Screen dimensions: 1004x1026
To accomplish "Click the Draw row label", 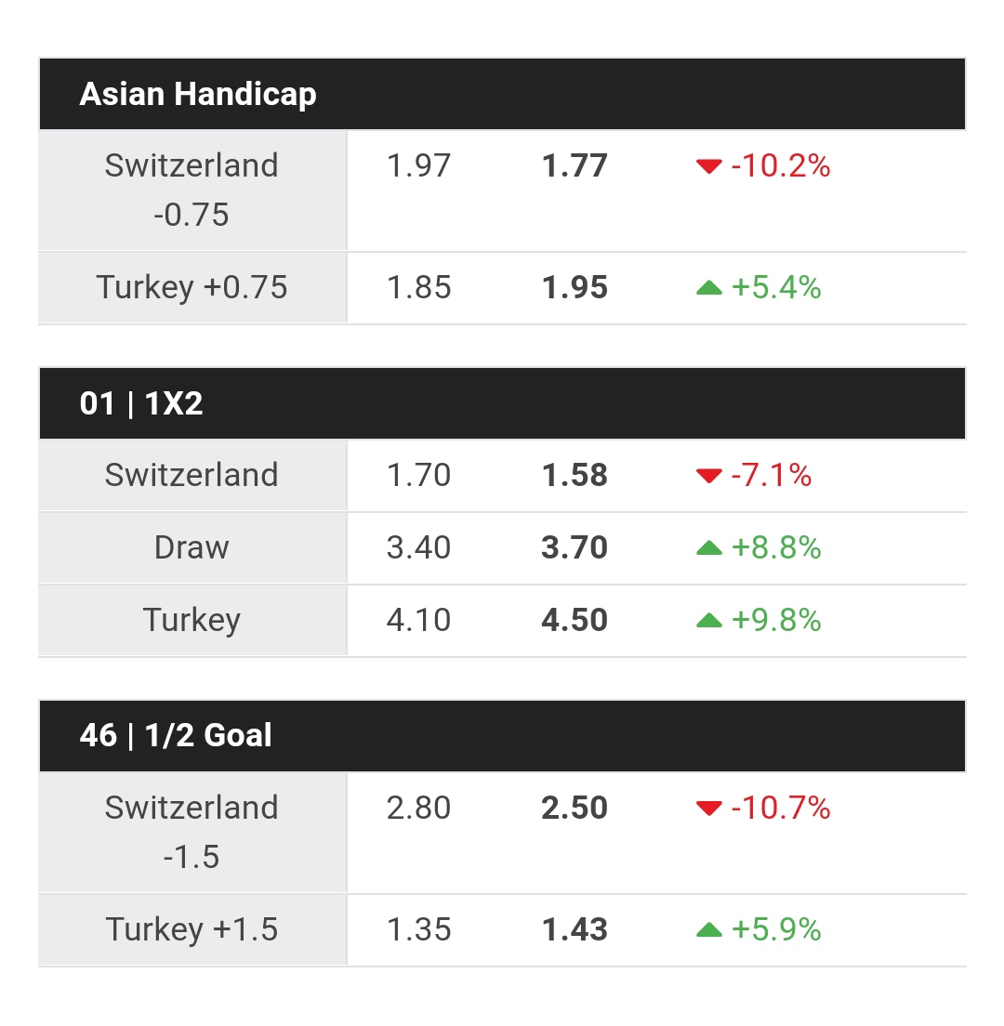I will [192, 548].
